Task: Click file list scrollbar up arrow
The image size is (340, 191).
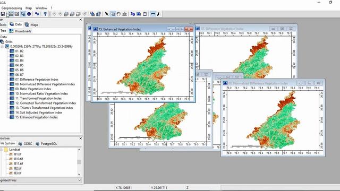Action: [x=79, y=150]
